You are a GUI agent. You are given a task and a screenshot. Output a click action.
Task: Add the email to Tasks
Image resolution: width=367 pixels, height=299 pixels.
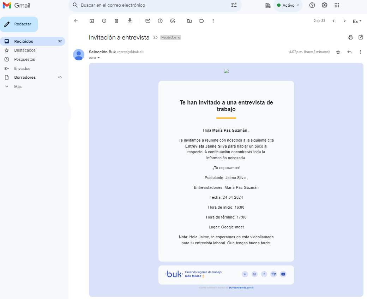click(x=173, y=21)
